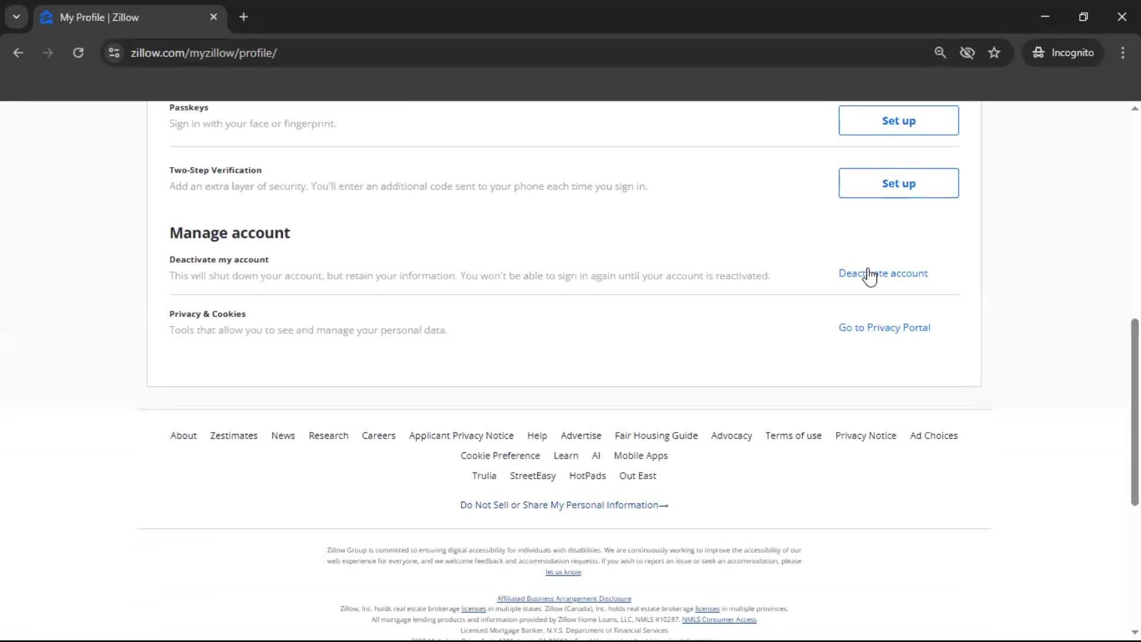This screenshot has width=1141, height=642.
Task: Bookmark this page with star icon
Action: click(x=994, y=53)
